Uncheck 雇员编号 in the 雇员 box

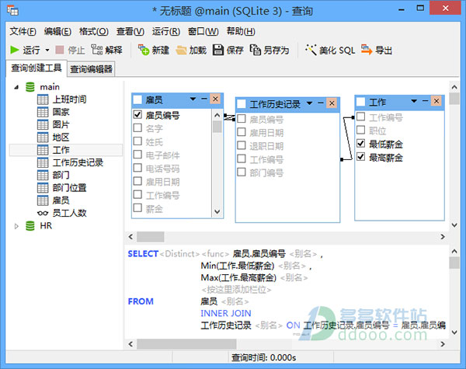[x=137, y=115]
